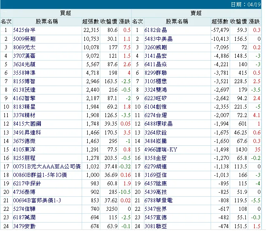Click closing price 3250 for 信驊
The height and width of the screenshot is (231, 266).
click(x=112, y=209)
